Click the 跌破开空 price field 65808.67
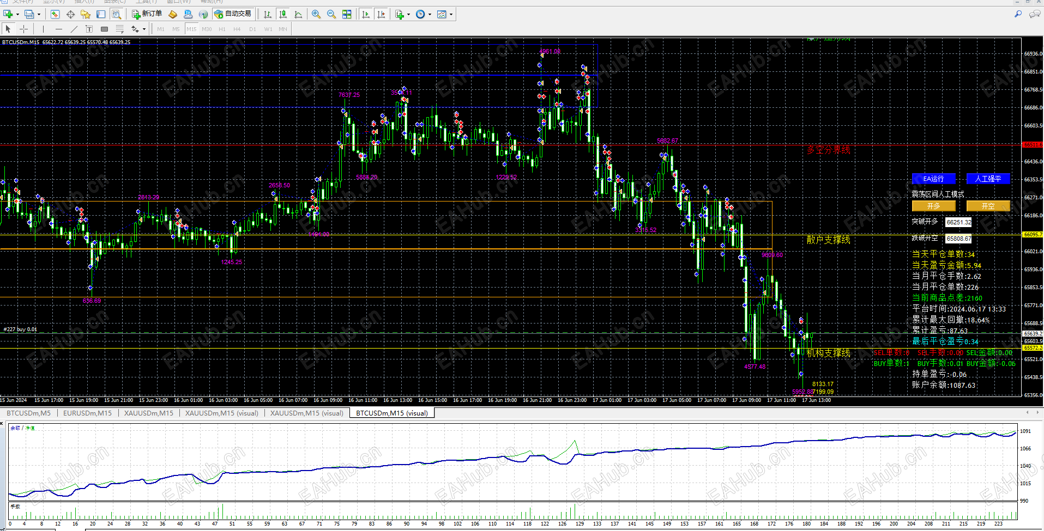1044x531 pixels. (x=958, y=239)
